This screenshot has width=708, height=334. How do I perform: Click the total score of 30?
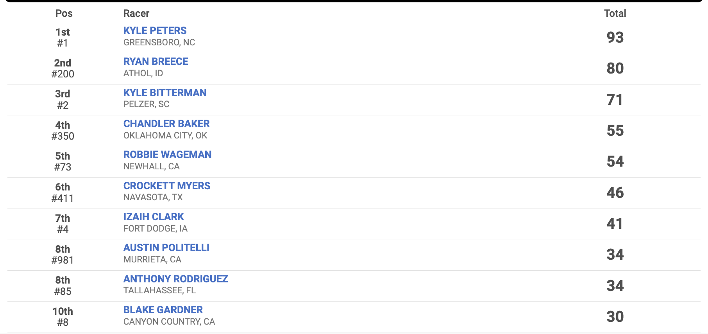[615, 317]
